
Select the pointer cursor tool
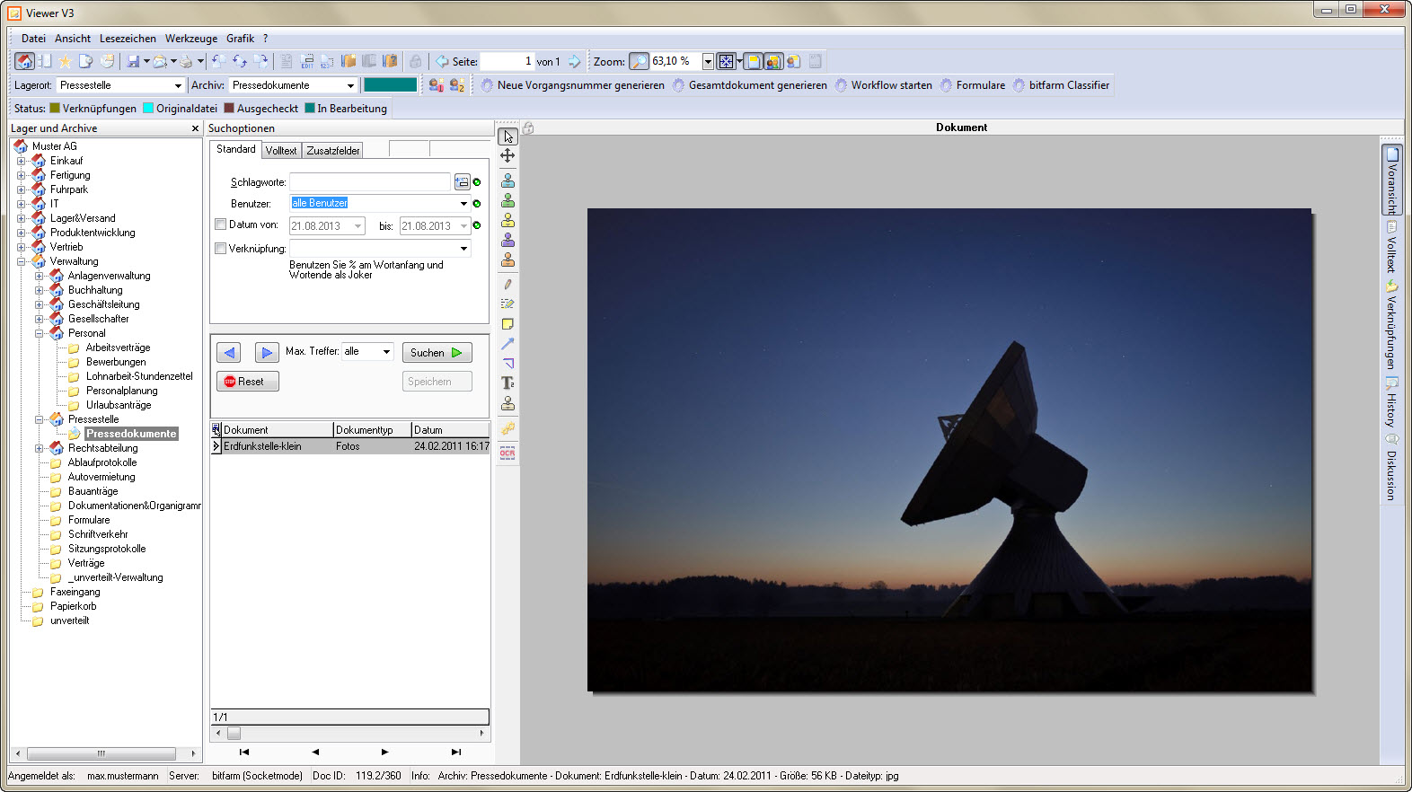click(507, 136)
